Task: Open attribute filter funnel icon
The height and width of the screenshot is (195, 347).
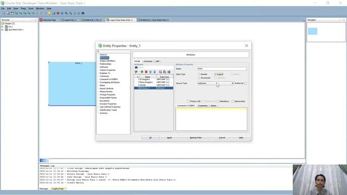Action: (x=136, y=72)
